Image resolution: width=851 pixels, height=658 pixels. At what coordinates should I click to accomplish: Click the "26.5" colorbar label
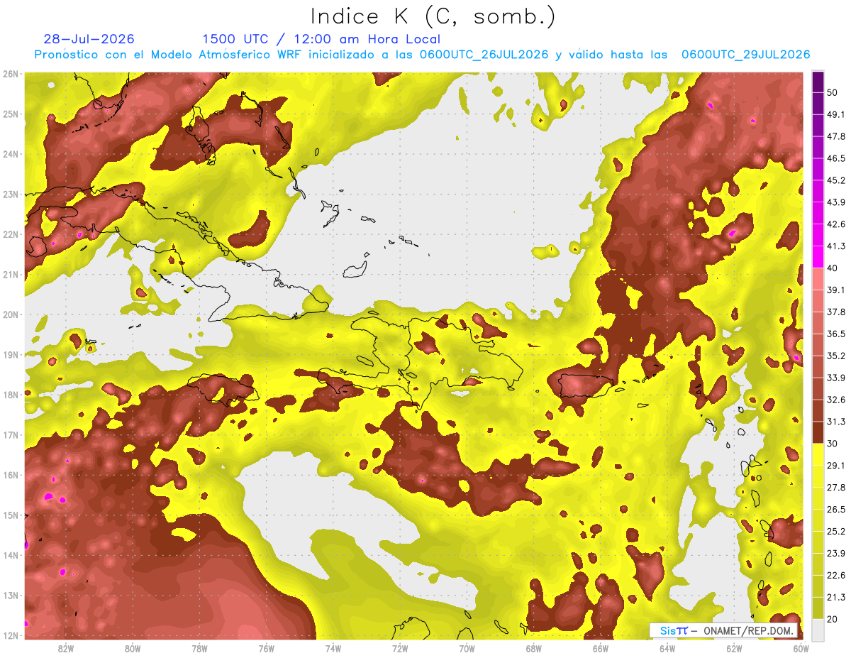coord(835,509)
